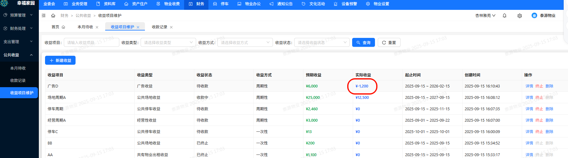View 详情 for the 广告D row

point(529,86)
